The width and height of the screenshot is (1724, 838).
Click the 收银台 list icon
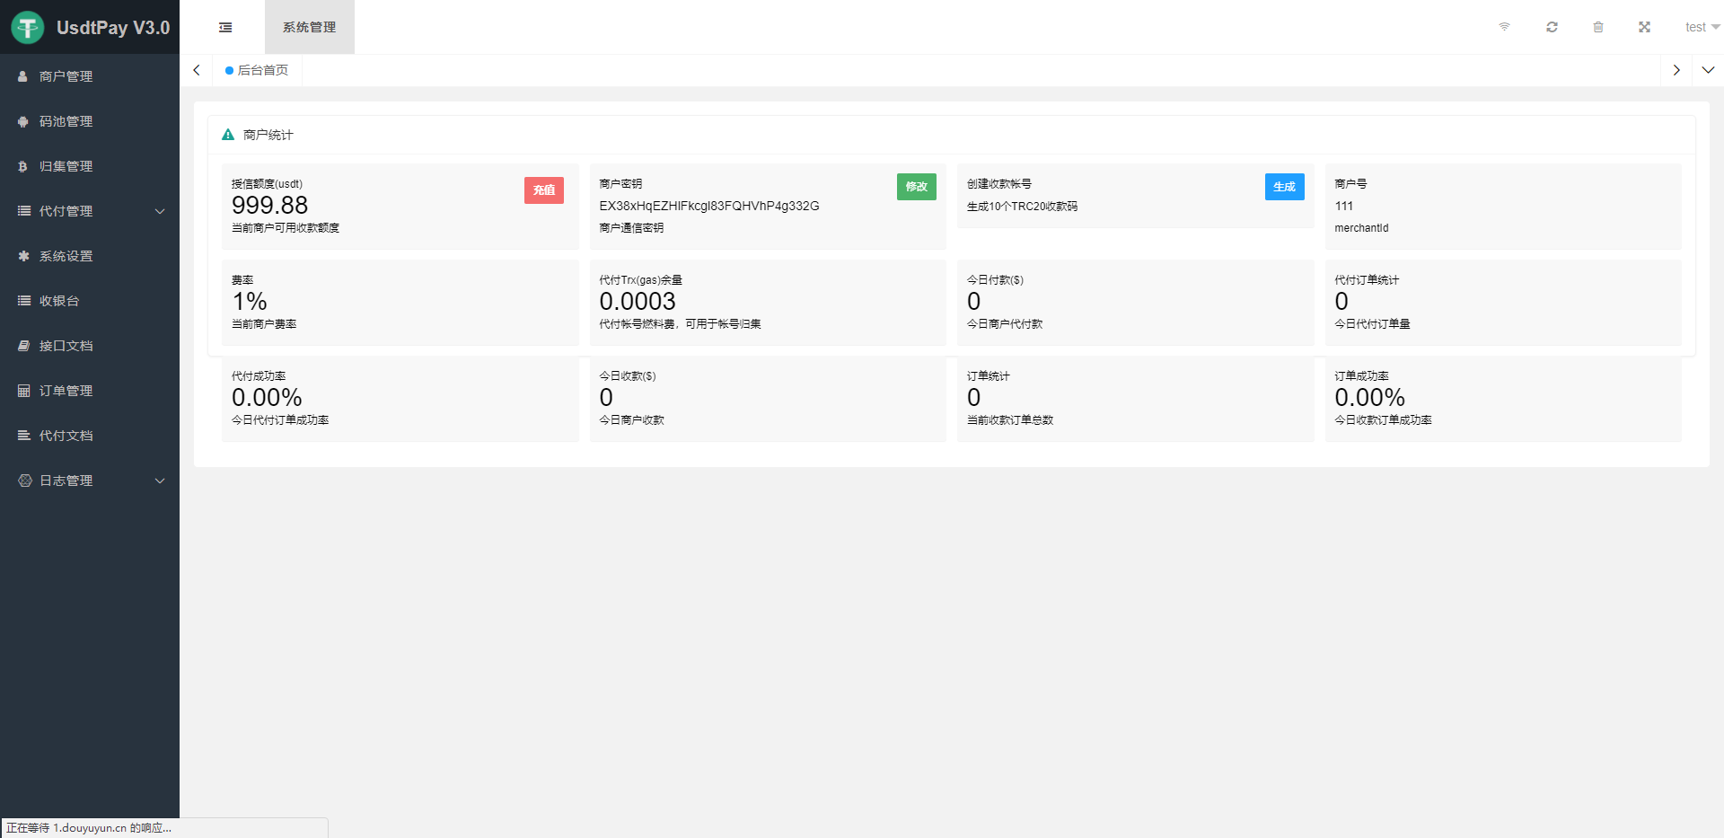pos(24,301)
